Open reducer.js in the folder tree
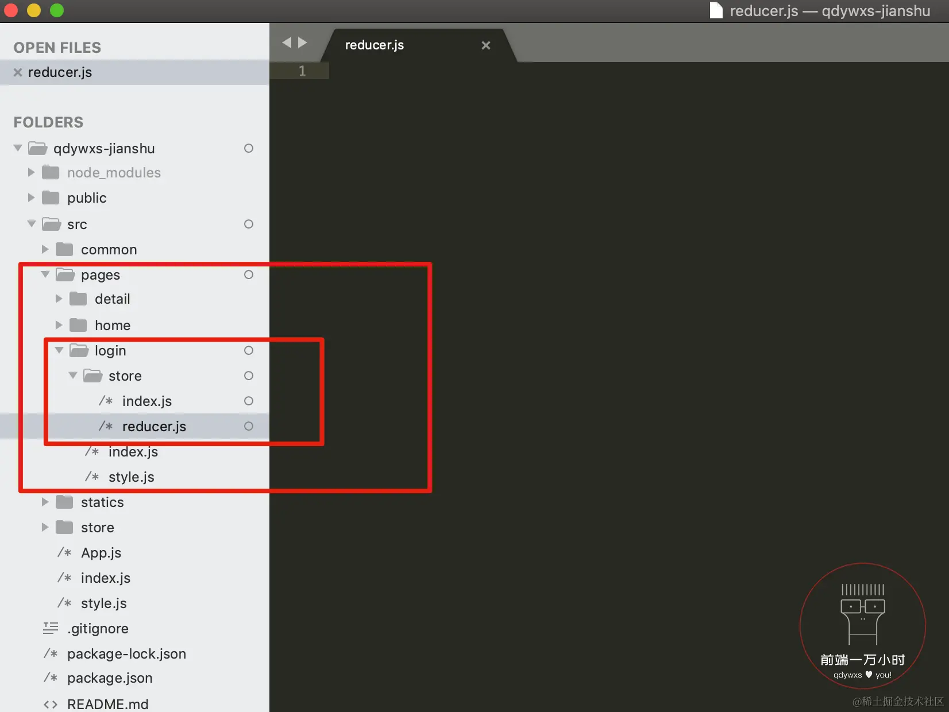949x712 pixels. click(x=154, y=427)
